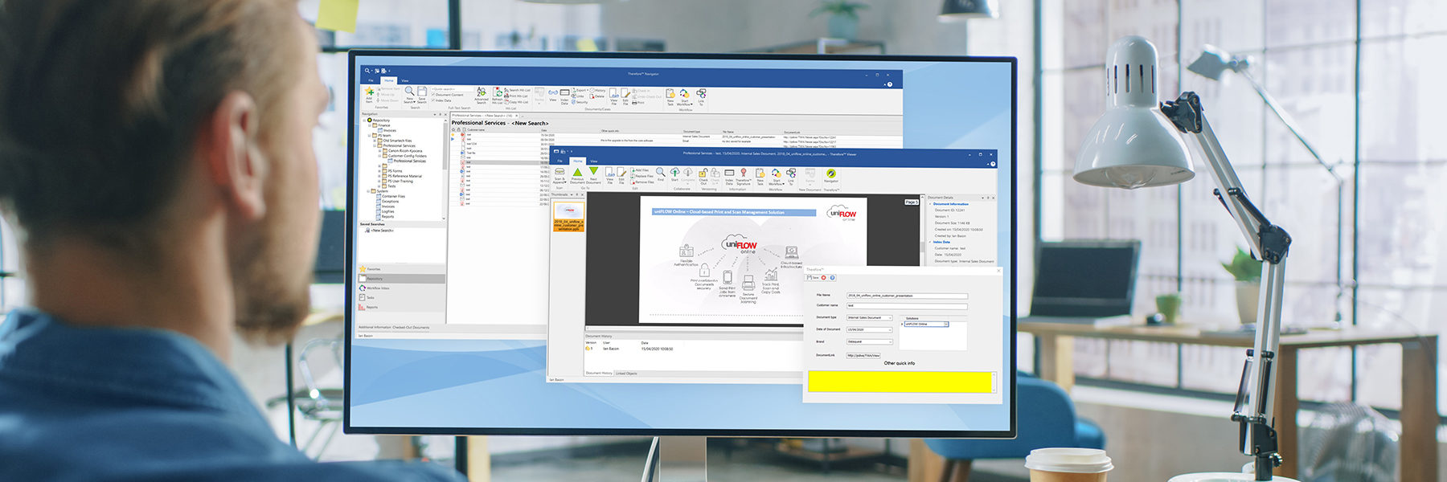Expand PS Reference Material folder node
The width and height of the screenshot is (1447, 482).
click(379, 176)
